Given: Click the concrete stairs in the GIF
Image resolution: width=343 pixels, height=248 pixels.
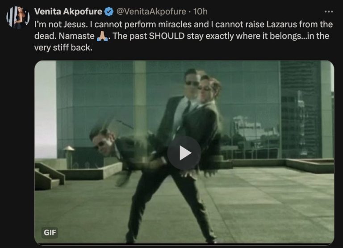Looking at the screenshot, I should point(49,176).
